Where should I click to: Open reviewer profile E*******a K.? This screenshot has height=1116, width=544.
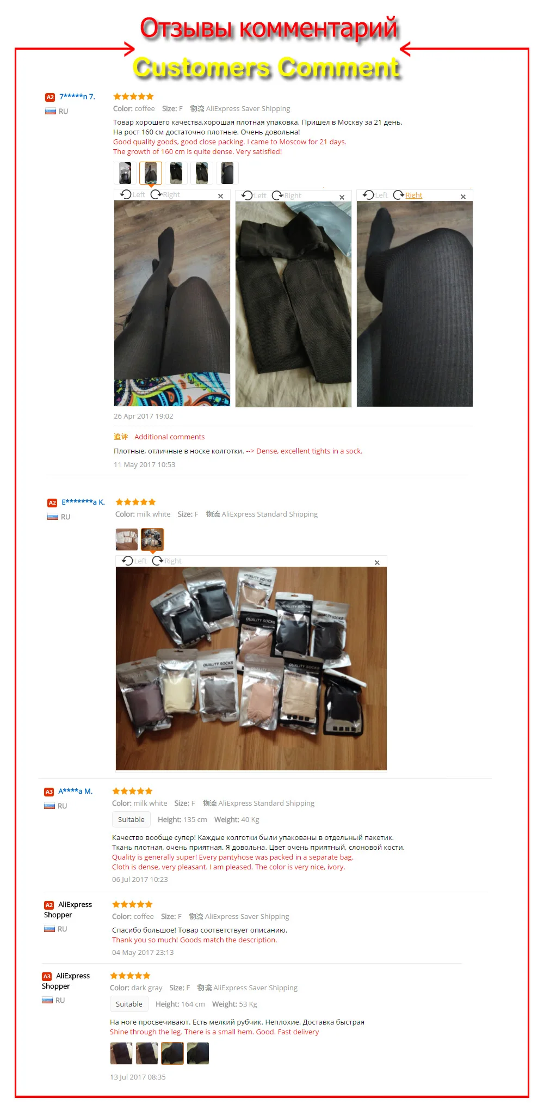[83, 502]
